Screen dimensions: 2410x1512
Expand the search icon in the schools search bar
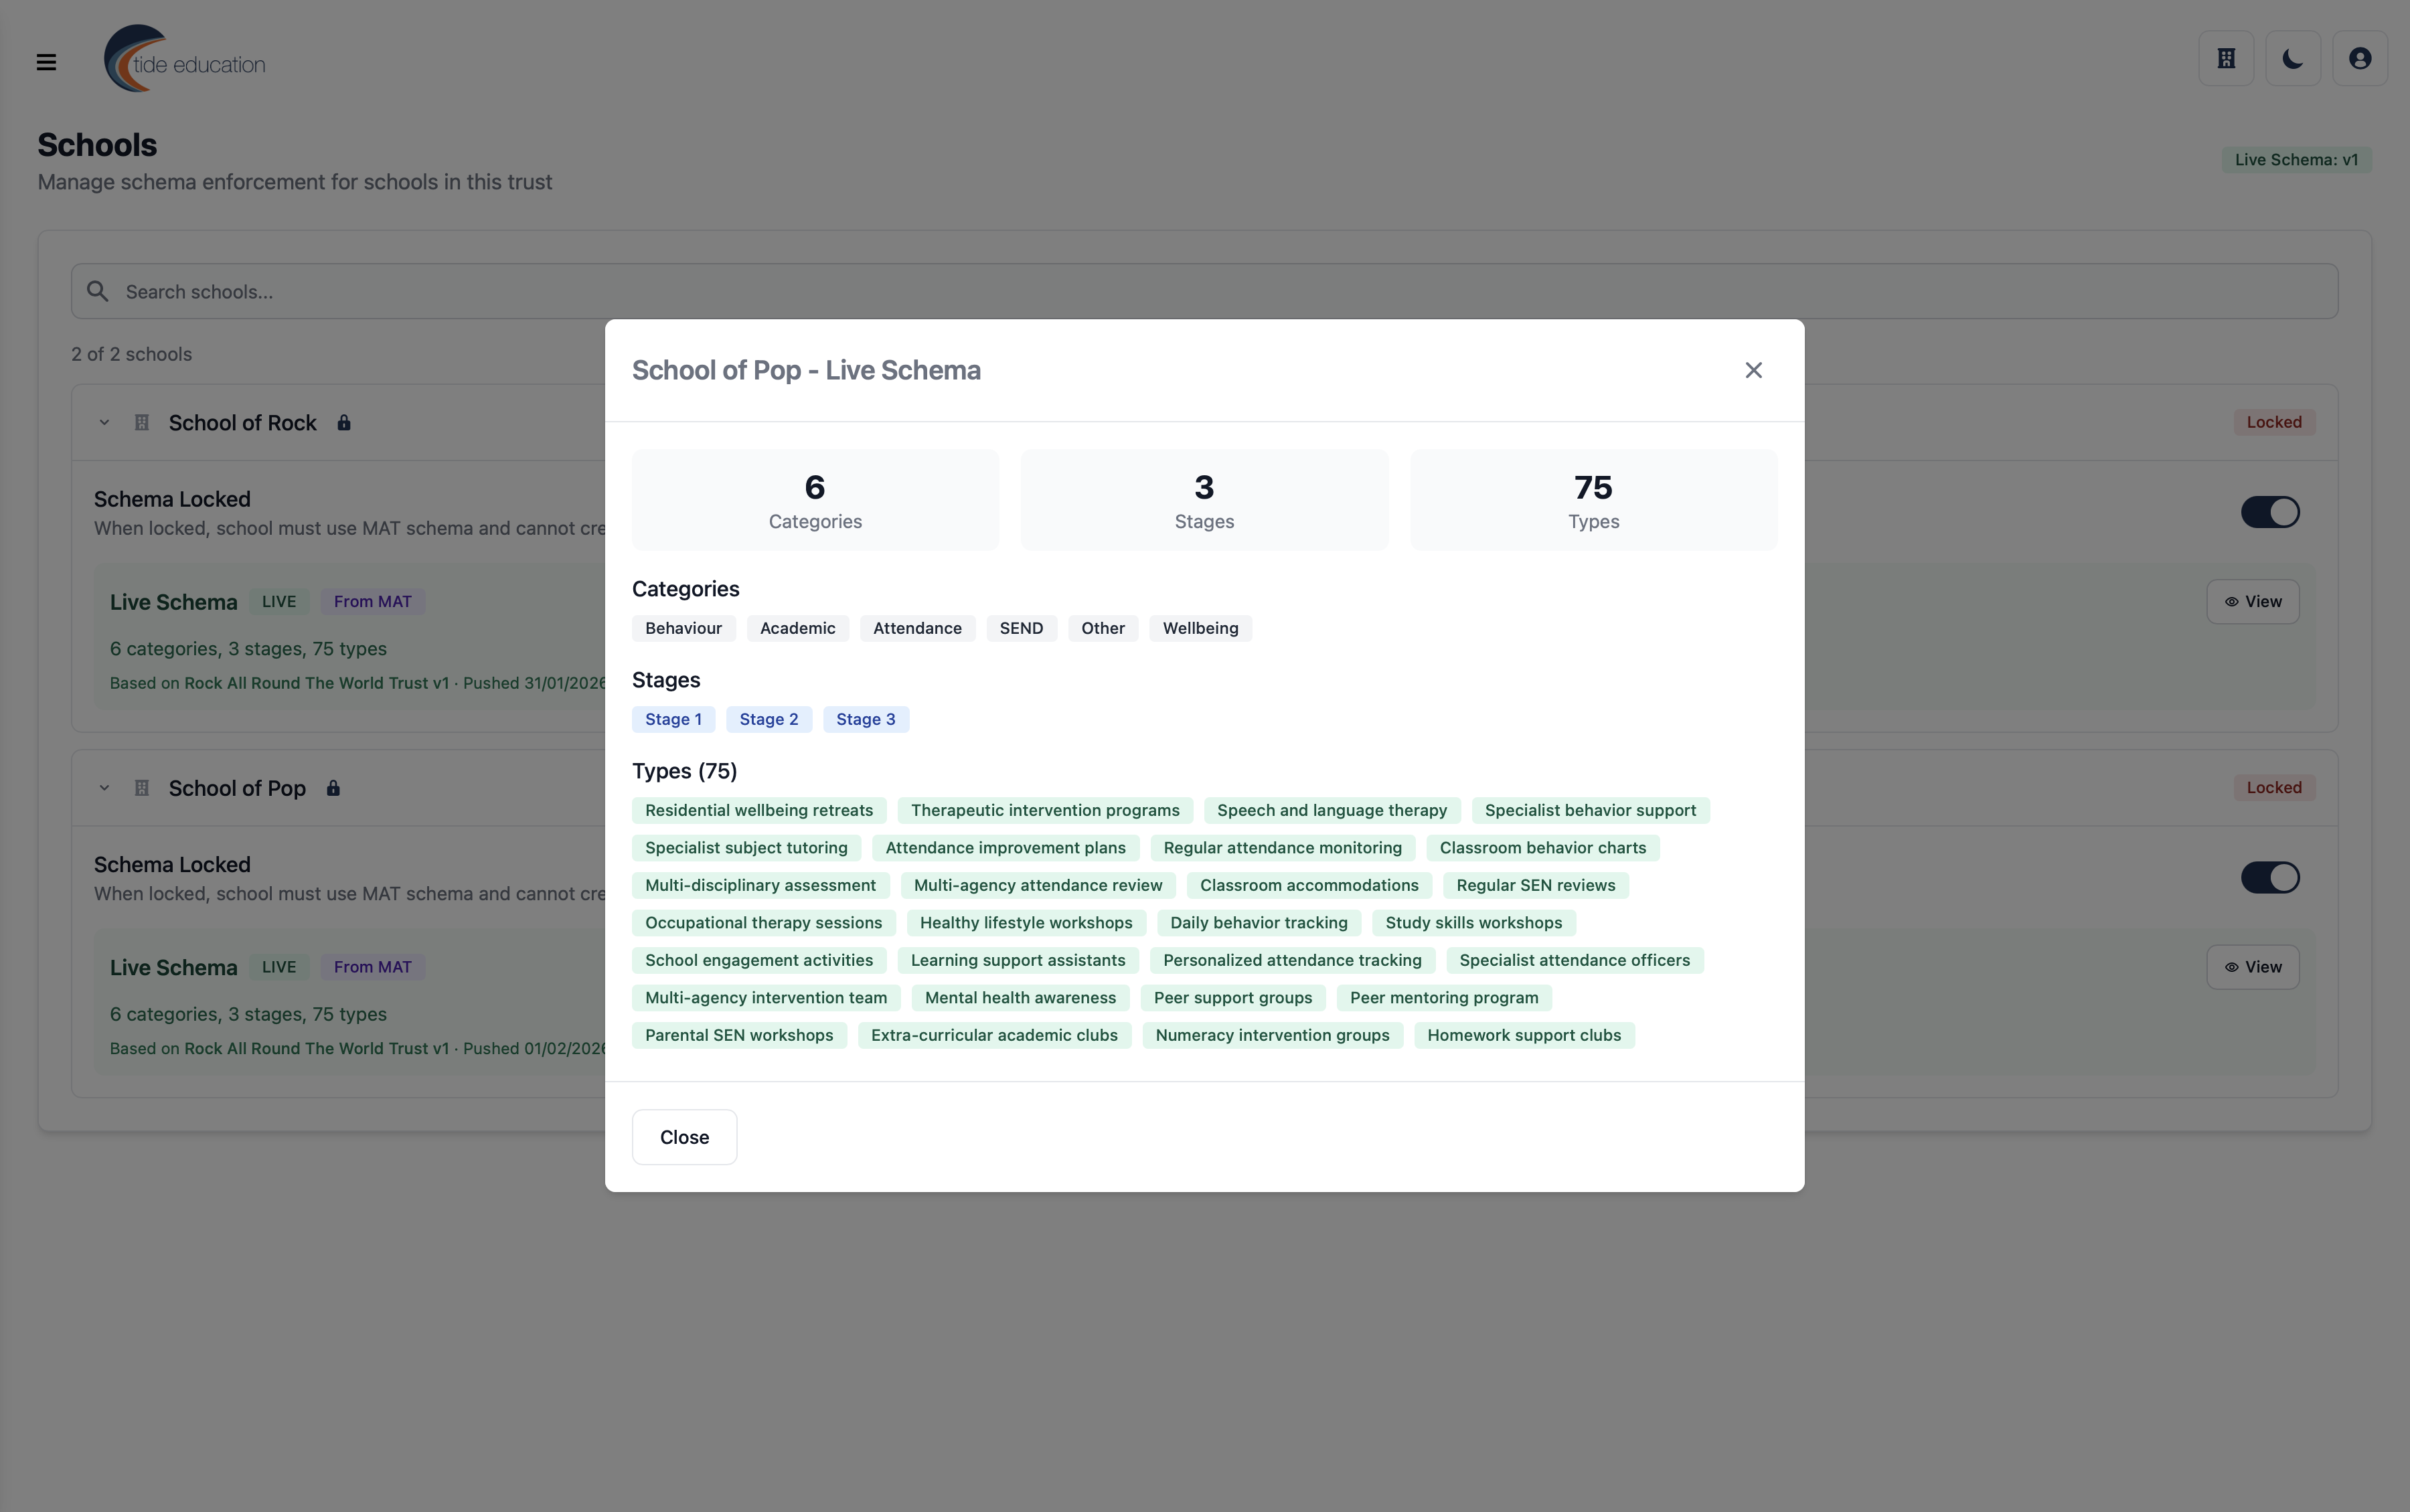(97, 290)
